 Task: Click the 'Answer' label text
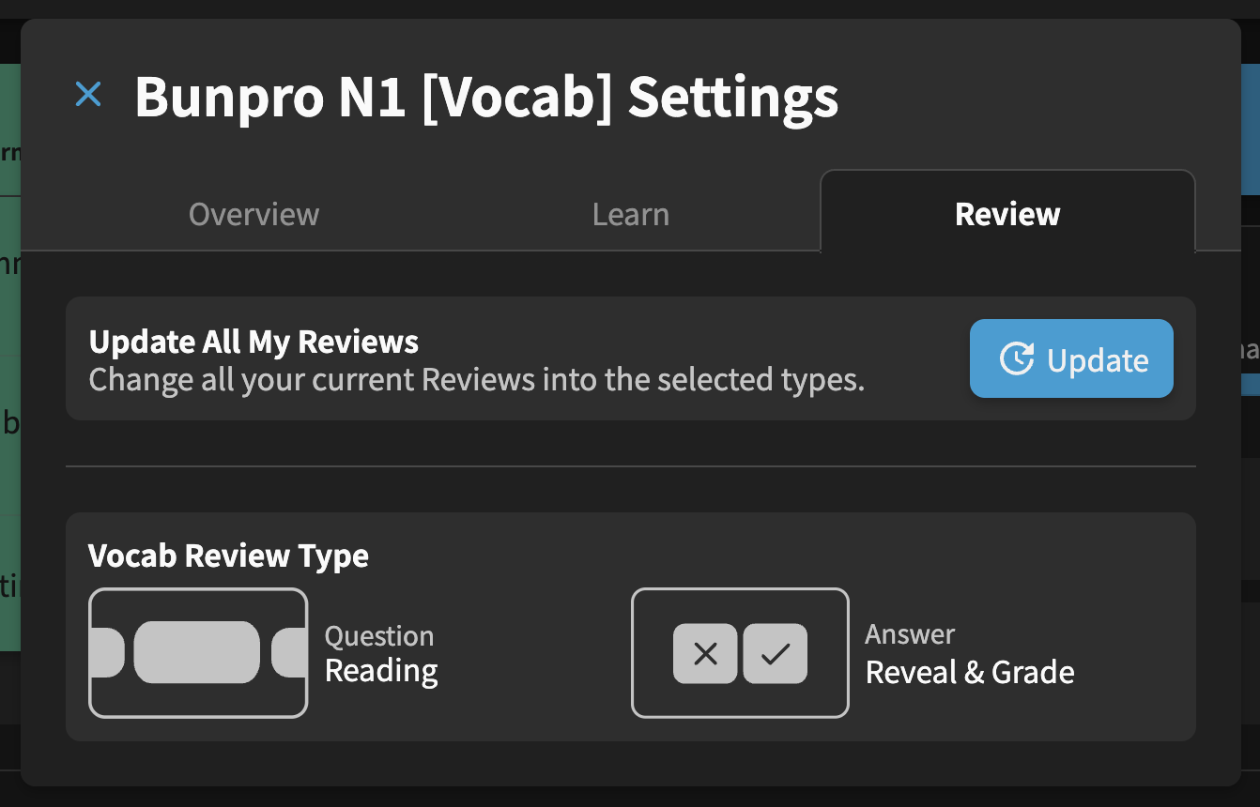910,635
